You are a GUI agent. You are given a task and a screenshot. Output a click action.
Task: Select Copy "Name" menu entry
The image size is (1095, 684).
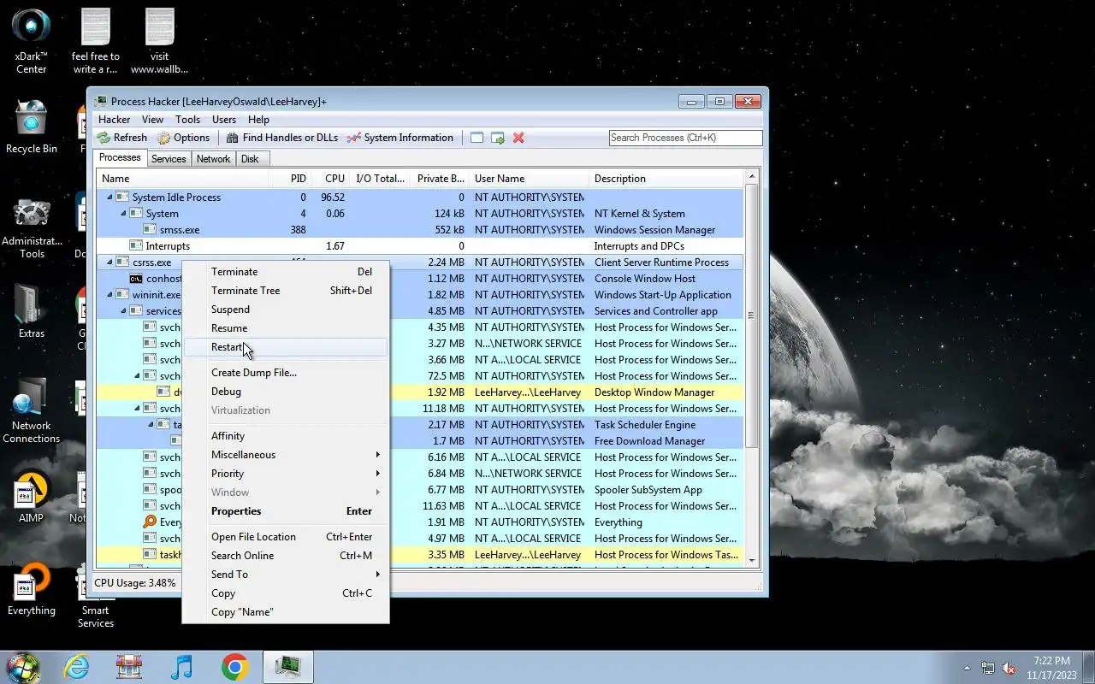point(286,612)
